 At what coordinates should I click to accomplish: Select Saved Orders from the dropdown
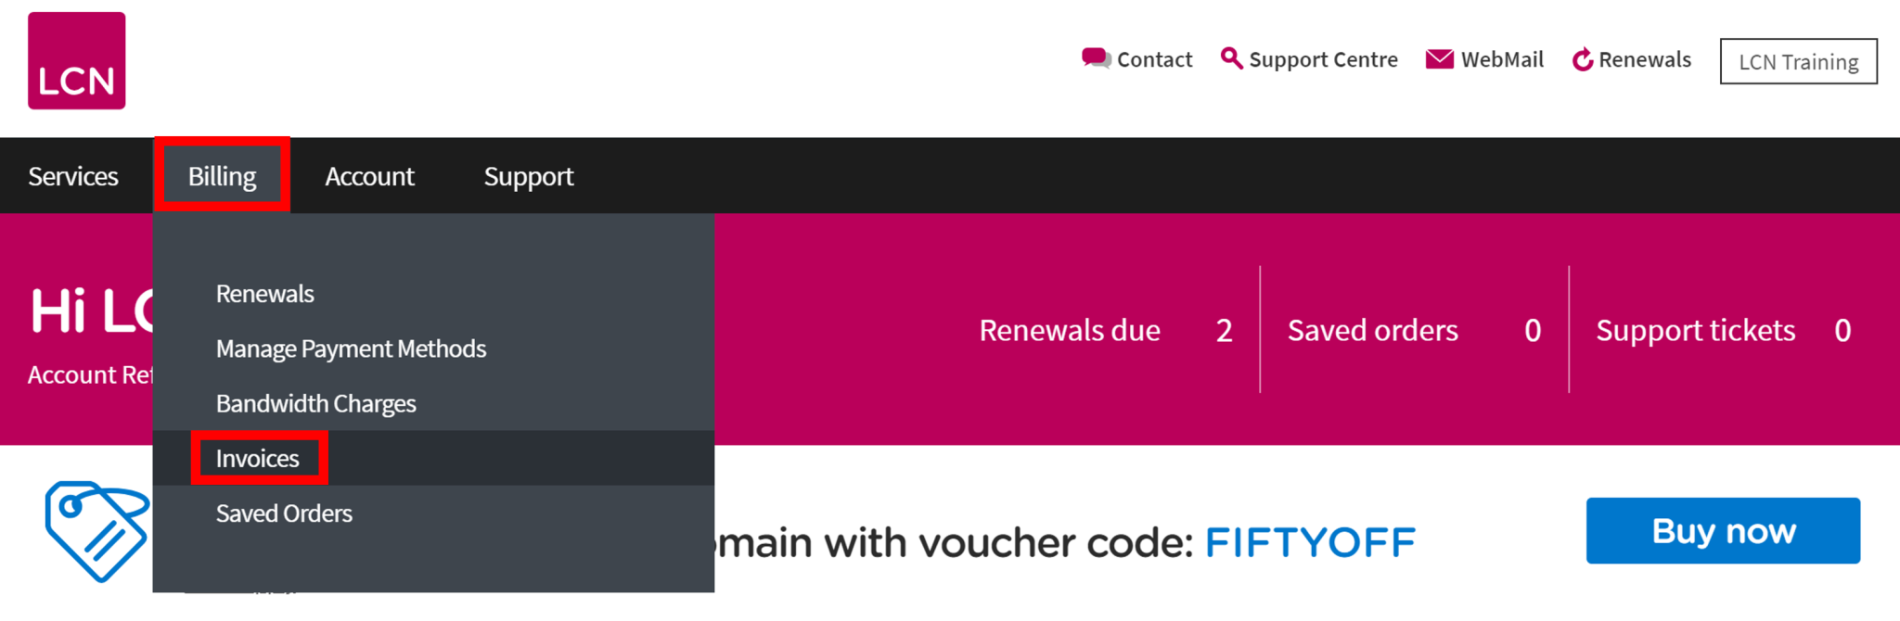284,513
